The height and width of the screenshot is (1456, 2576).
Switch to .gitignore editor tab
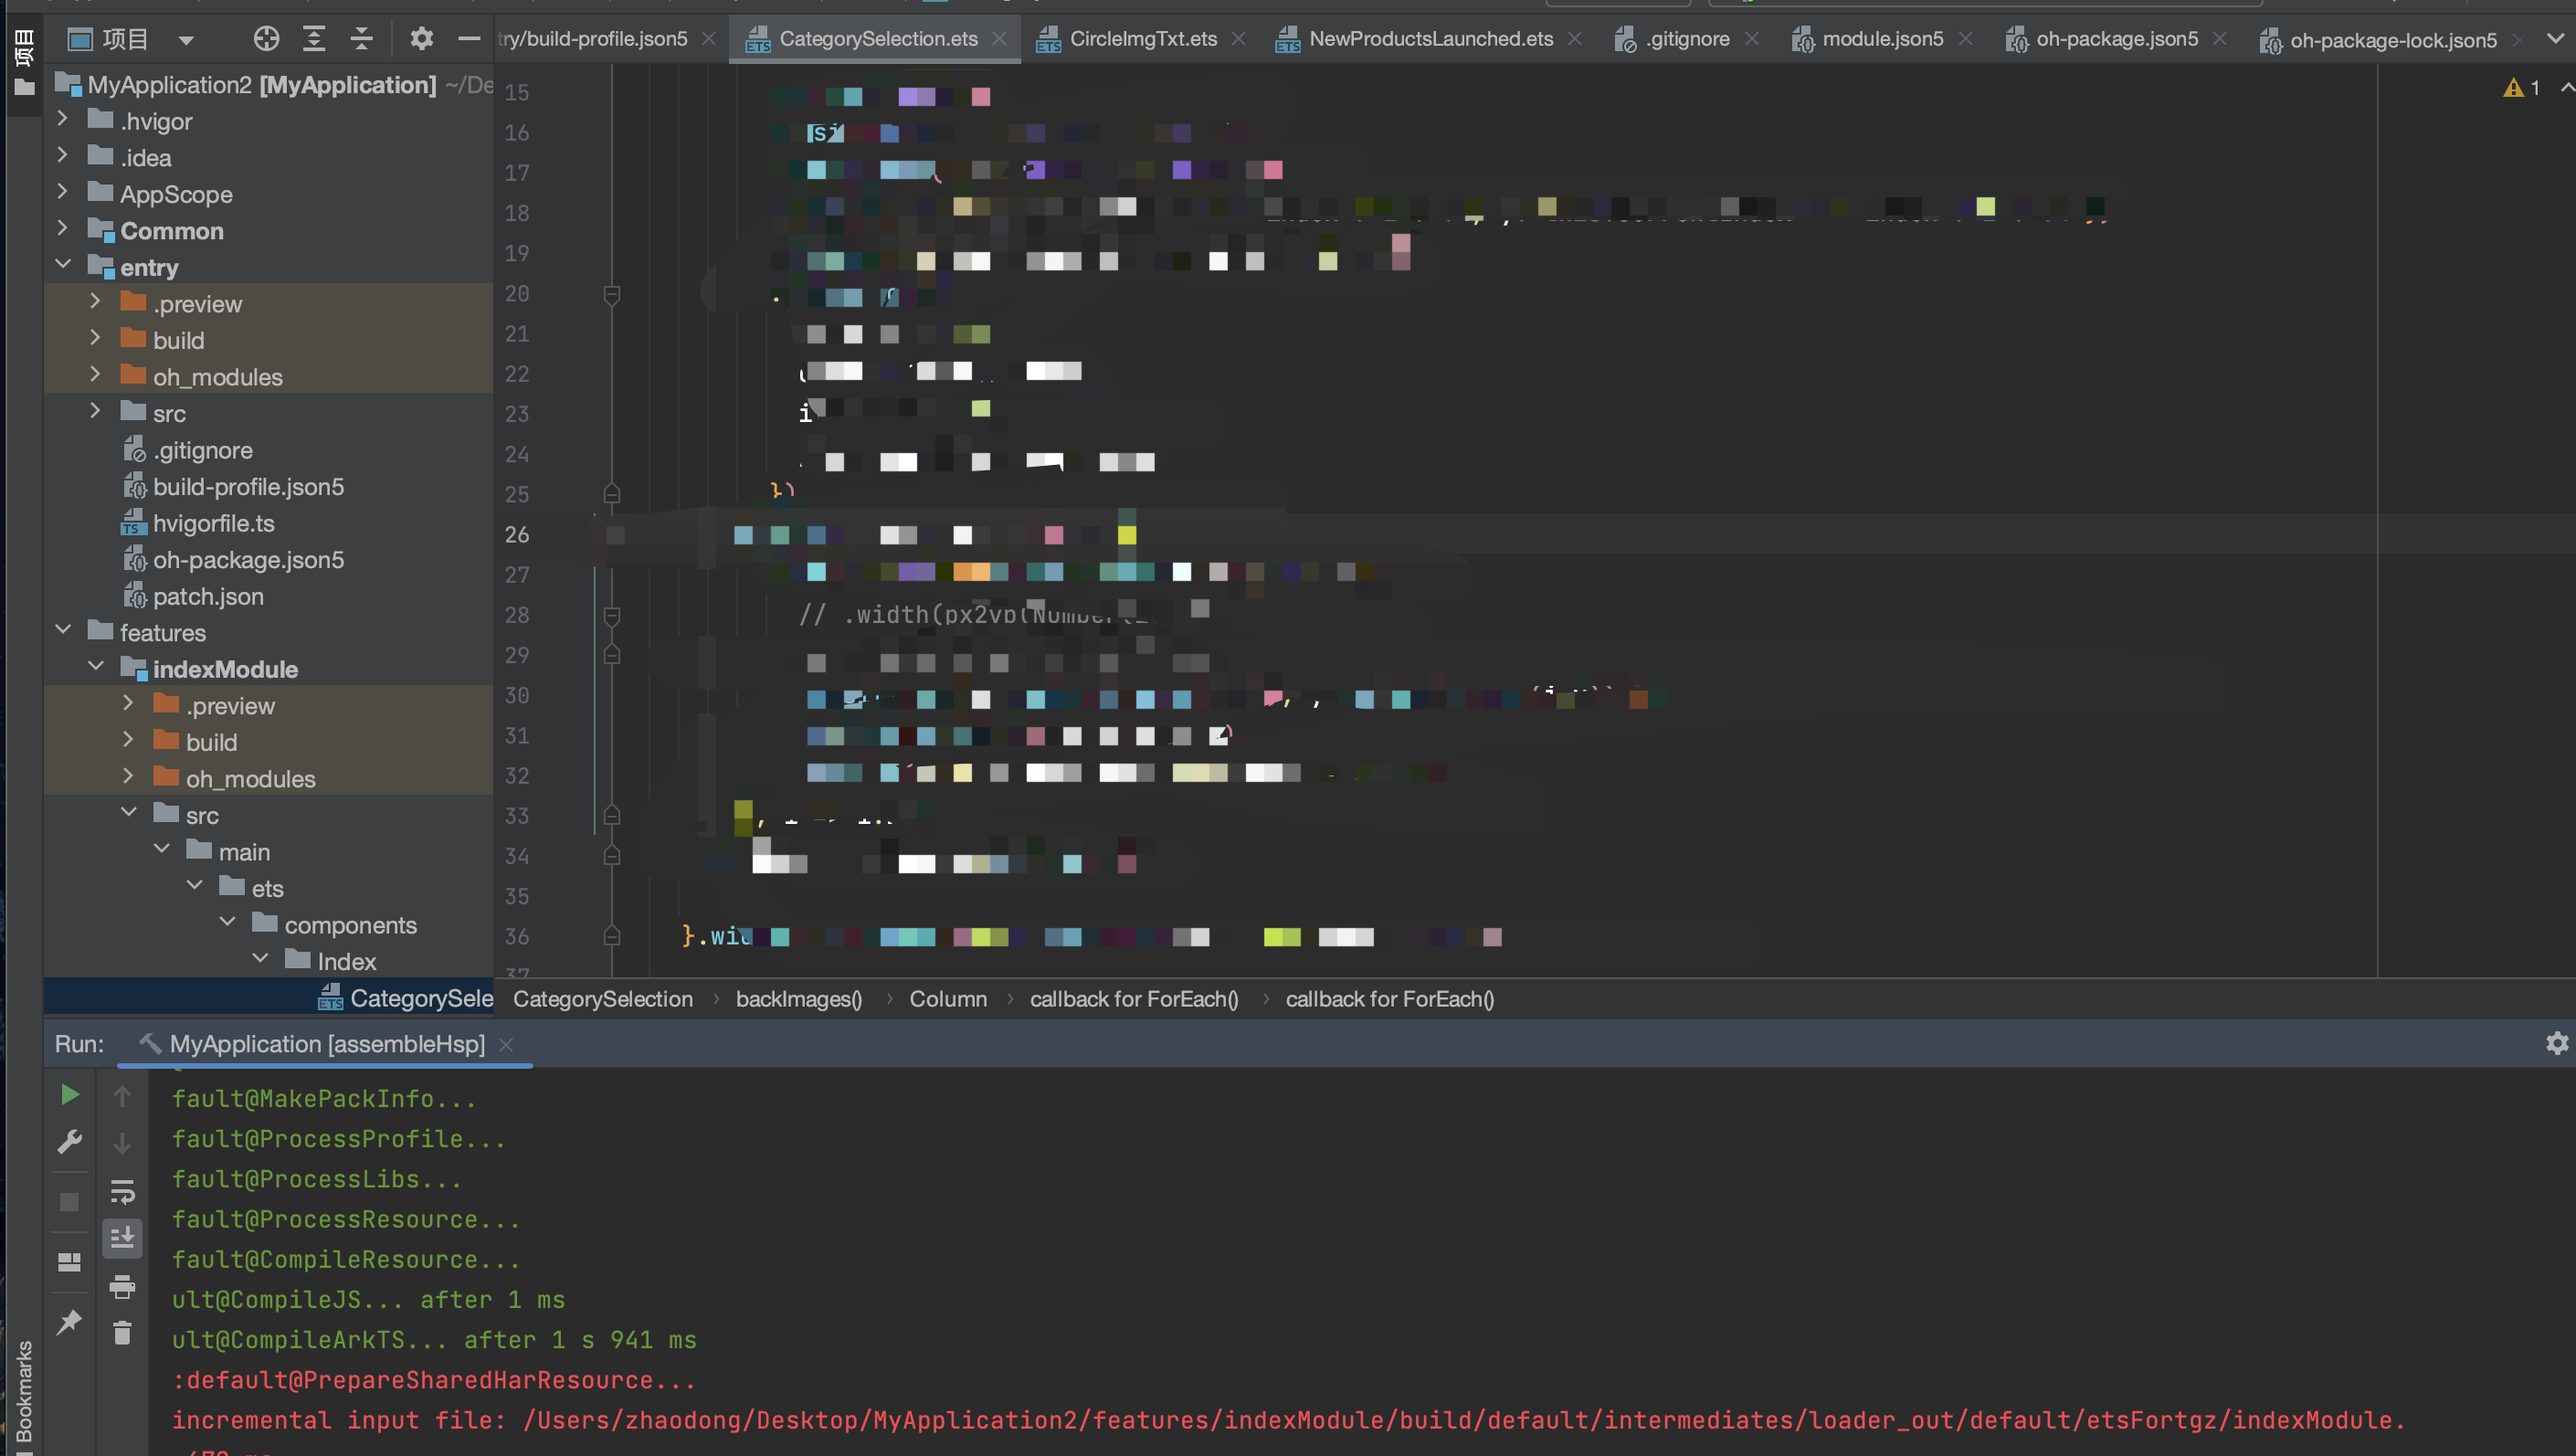pyautogui.click(x=1687, y=39)
